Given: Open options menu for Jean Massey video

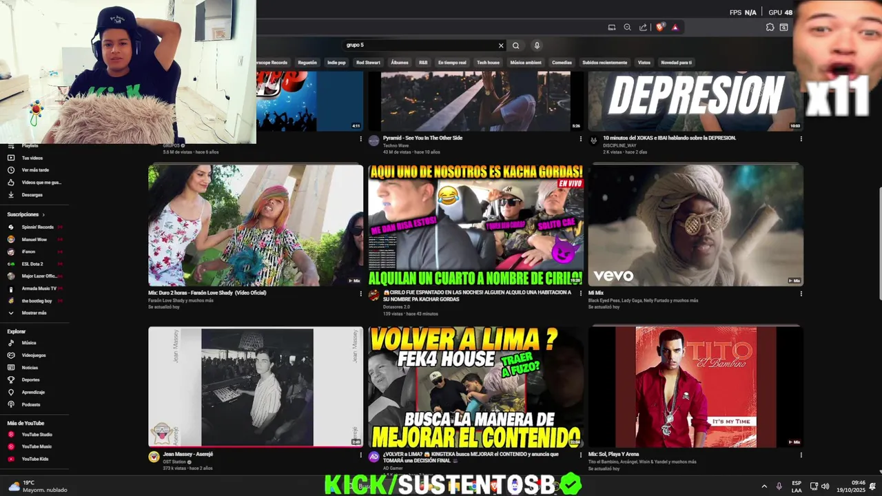Looking at the screenshot, I should tap(360, 455).
